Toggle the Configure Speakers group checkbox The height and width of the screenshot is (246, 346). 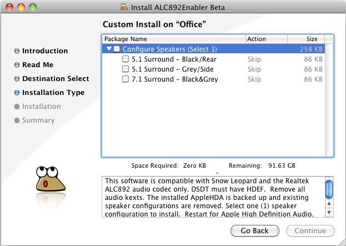click(x=117, y=49)
